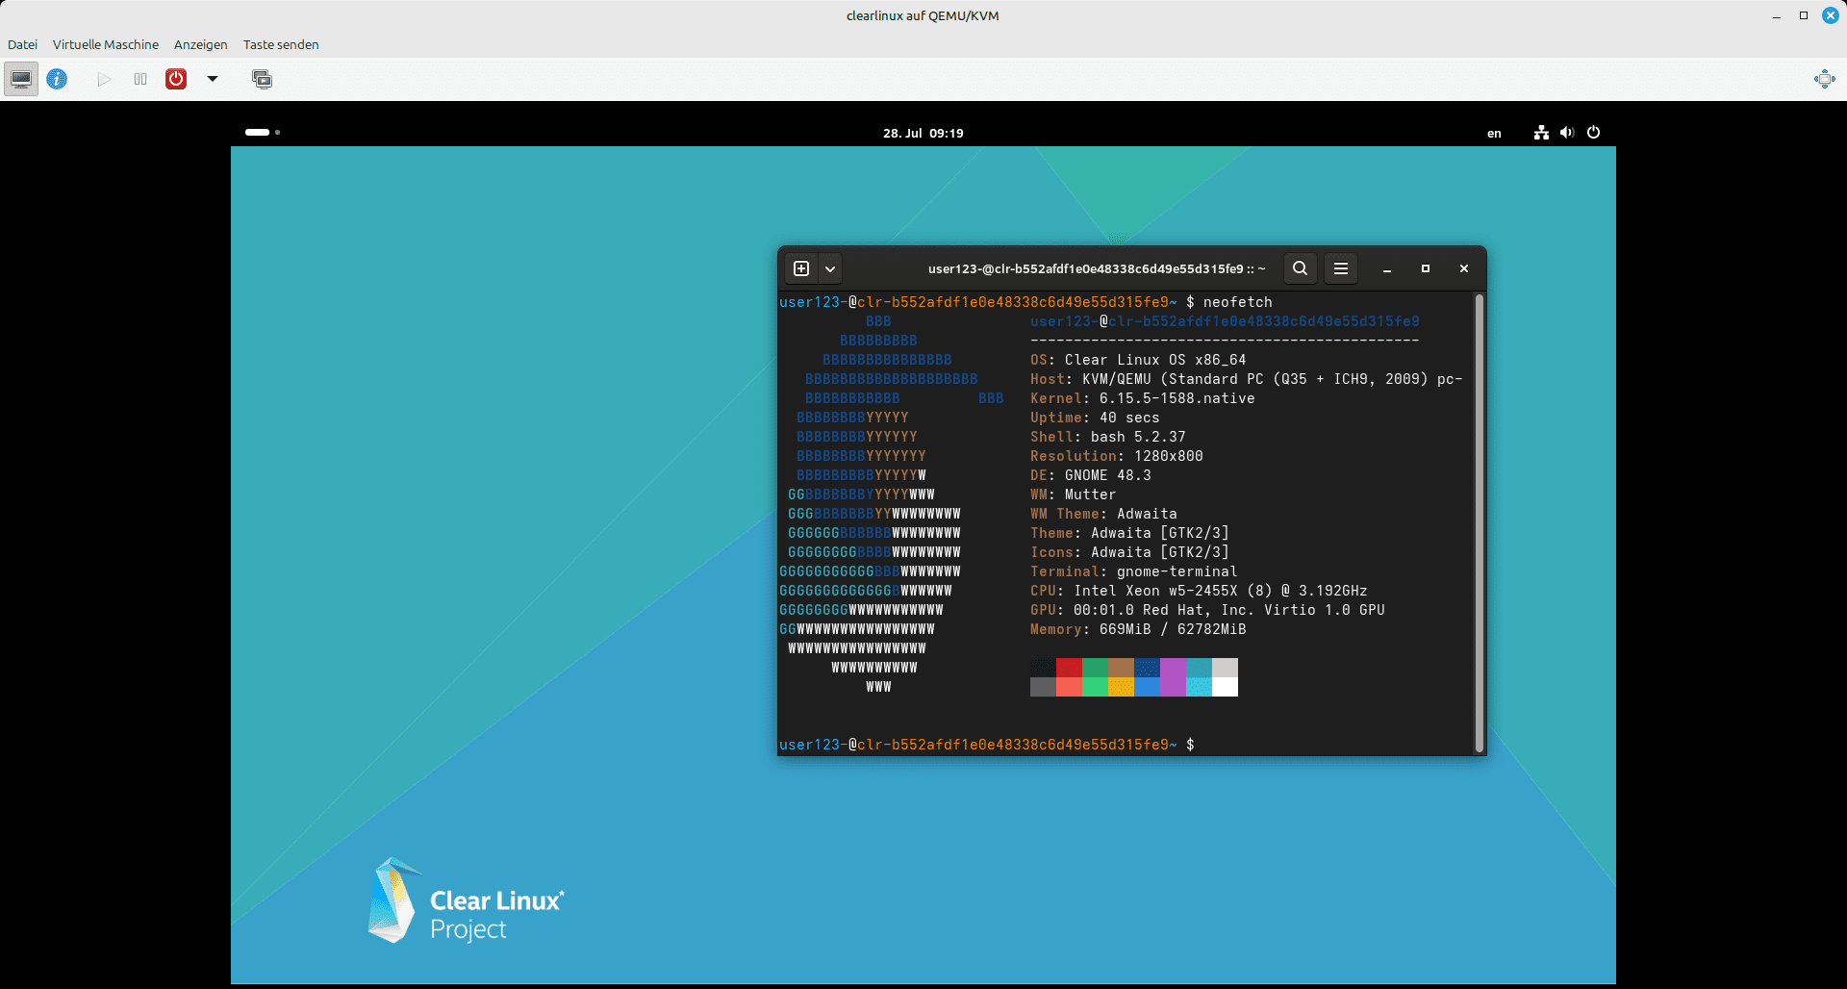Click the 'Shell: bash 5.2.37' line
This screenshot has width=1847, height=989.
1108,437
